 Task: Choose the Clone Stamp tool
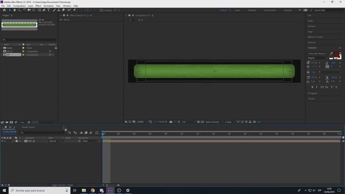(x=59, y=10)
